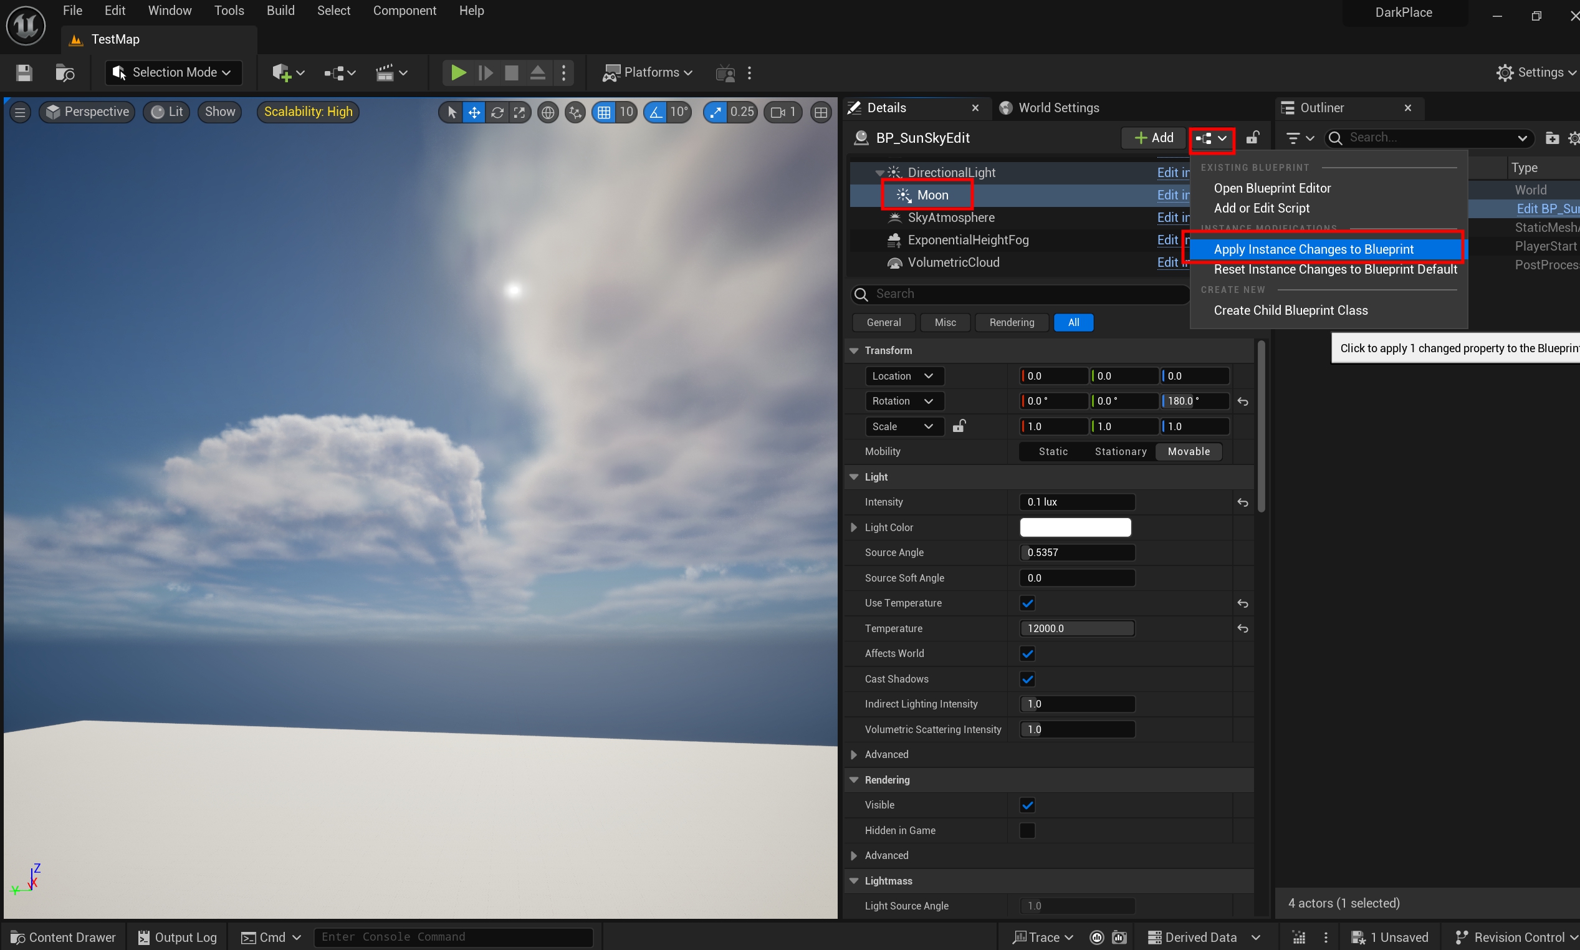Set Mobility to Stationary
1580x950 pixels.
pyautogui.click(x=1120, y=451)
